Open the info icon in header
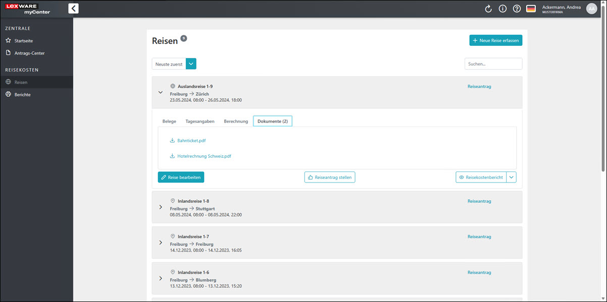 (502, 9)
